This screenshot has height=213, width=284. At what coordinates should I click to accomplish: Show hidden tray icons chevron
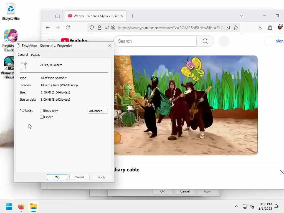[x=236, y=206]
